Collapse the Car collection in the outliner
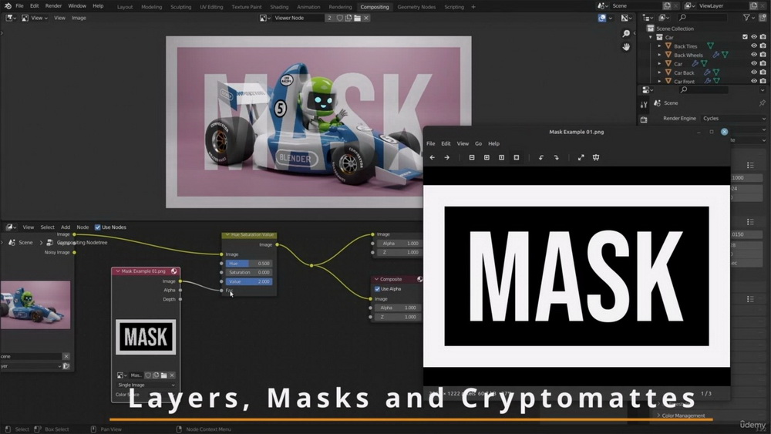Image resolution: width=771 pixels, height=434 pixels. coord(651,37)
